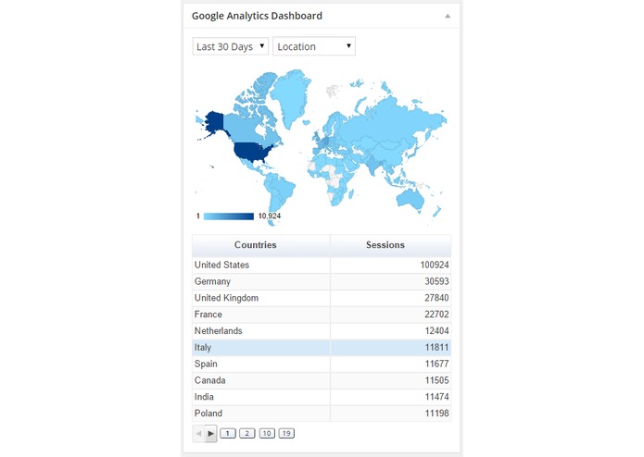Click the sessions value 11811

[436, 348]
